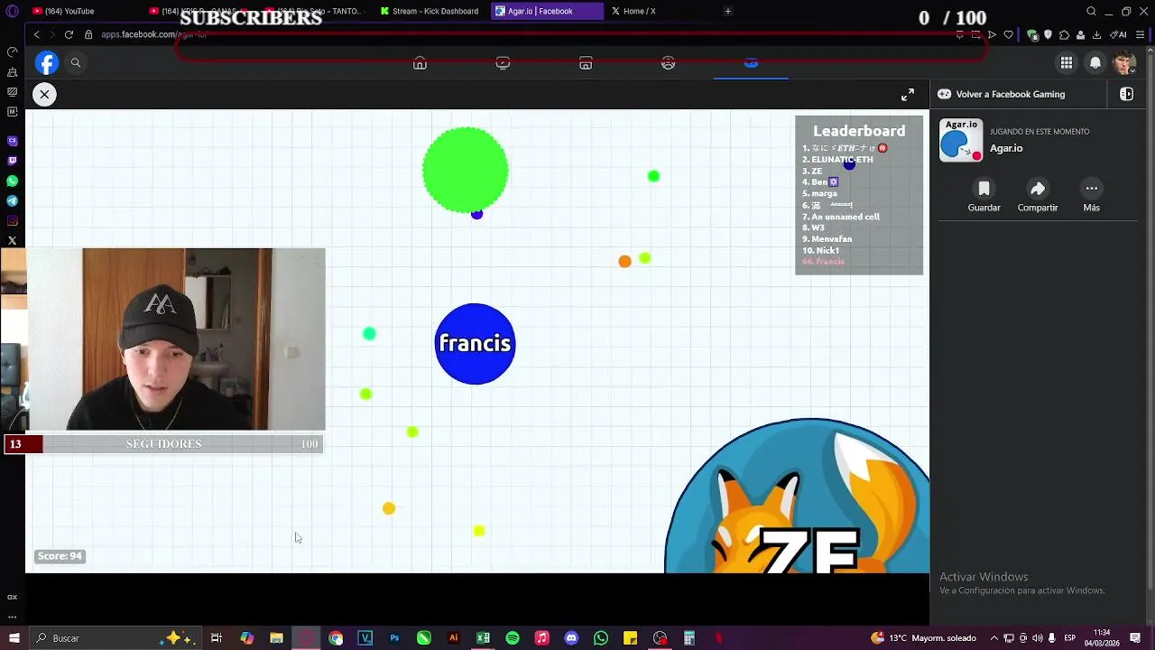
Task: Close the game with the X button
Action: coord(44,94)
